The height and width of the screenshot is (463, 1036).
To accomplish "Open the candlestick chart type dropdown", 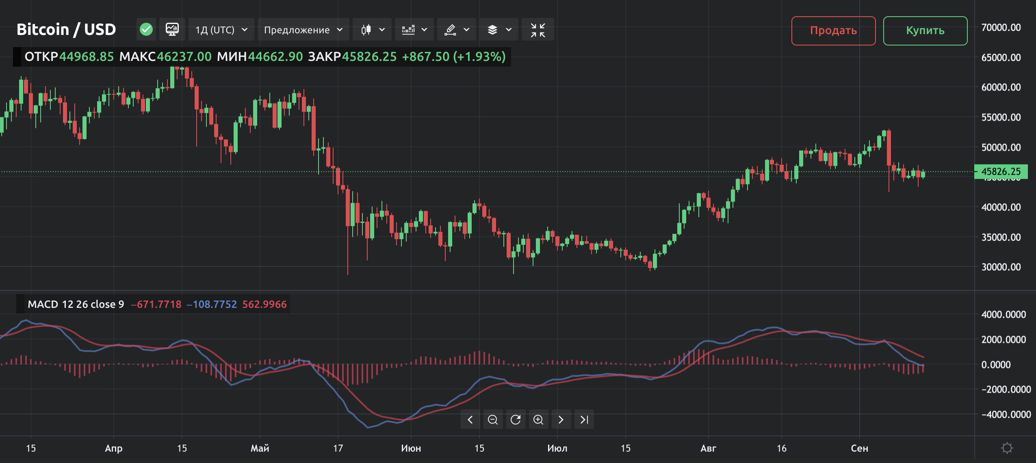I will pyautogui.click(x=373, y=30).
